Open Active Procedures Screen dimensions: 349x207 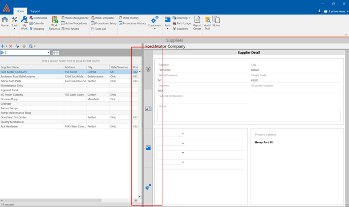pos(74,23)
